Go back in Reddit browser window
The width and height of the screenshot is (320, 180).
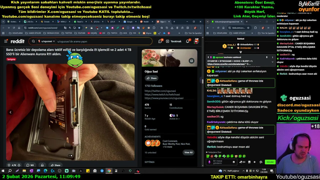(3, 28)
